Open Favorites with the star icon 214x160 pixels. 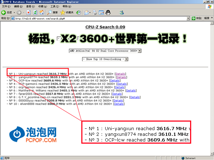[x=67, y=12]
